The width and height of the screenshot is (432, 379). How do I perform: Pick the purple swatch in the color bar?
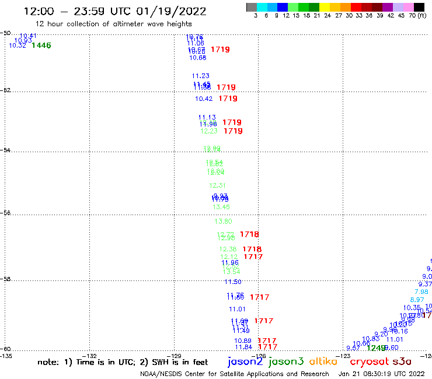coord(388,7)
